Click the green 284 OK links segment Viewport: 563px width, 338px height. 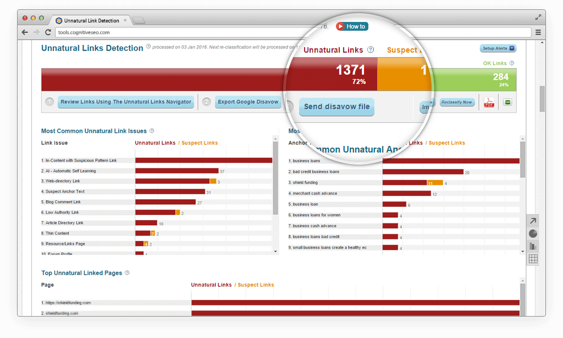474,80
